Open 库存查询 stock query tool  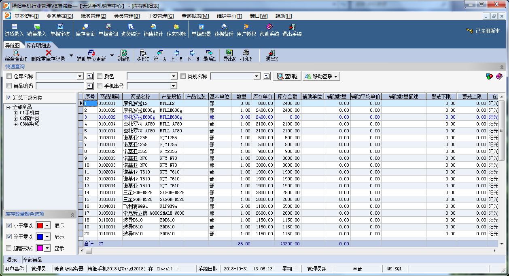tap(86, 30)
